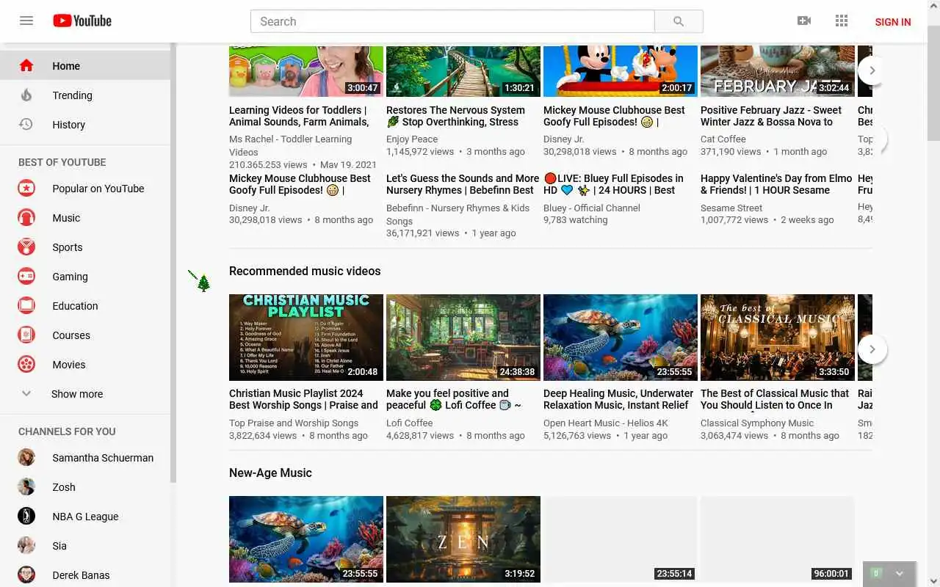Click the Trending flame icon

(x=26, y=95)
